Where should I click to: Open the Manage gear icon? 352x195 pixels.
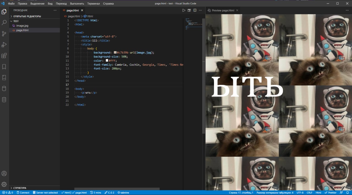point(4,184)
